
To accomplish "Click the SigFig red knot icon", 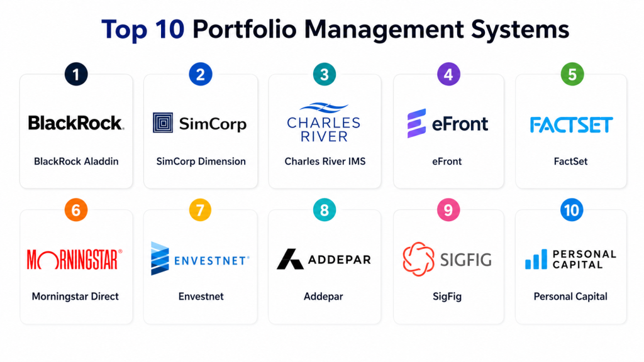I will pos(419,258).
